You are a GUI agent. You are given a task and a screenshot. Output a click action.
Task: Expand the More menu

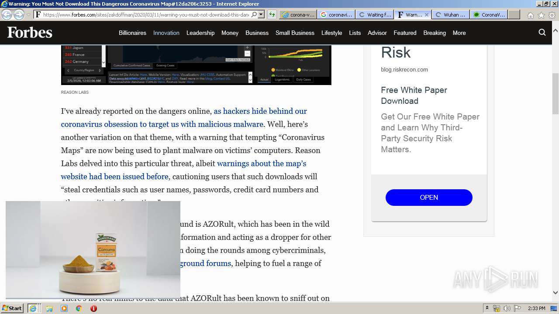[459, 33]
